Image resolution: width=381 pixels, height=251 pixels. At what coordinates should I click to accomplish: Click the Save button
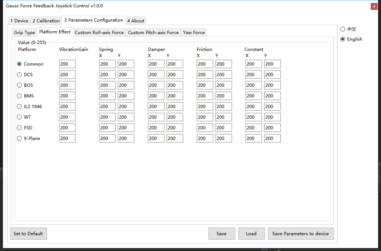(222, 233)
